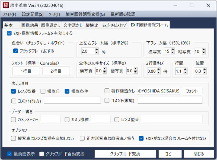Switch to the 縦横比 tab
217x160 pixels.
coord(92,25)
